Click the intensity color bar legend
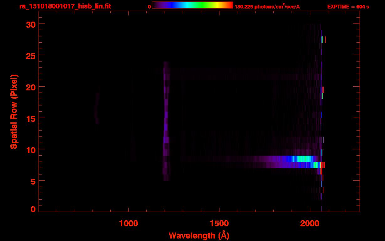The width and height of the screenshot is (385, 241). pyautogui.click(x=192, y=5)
